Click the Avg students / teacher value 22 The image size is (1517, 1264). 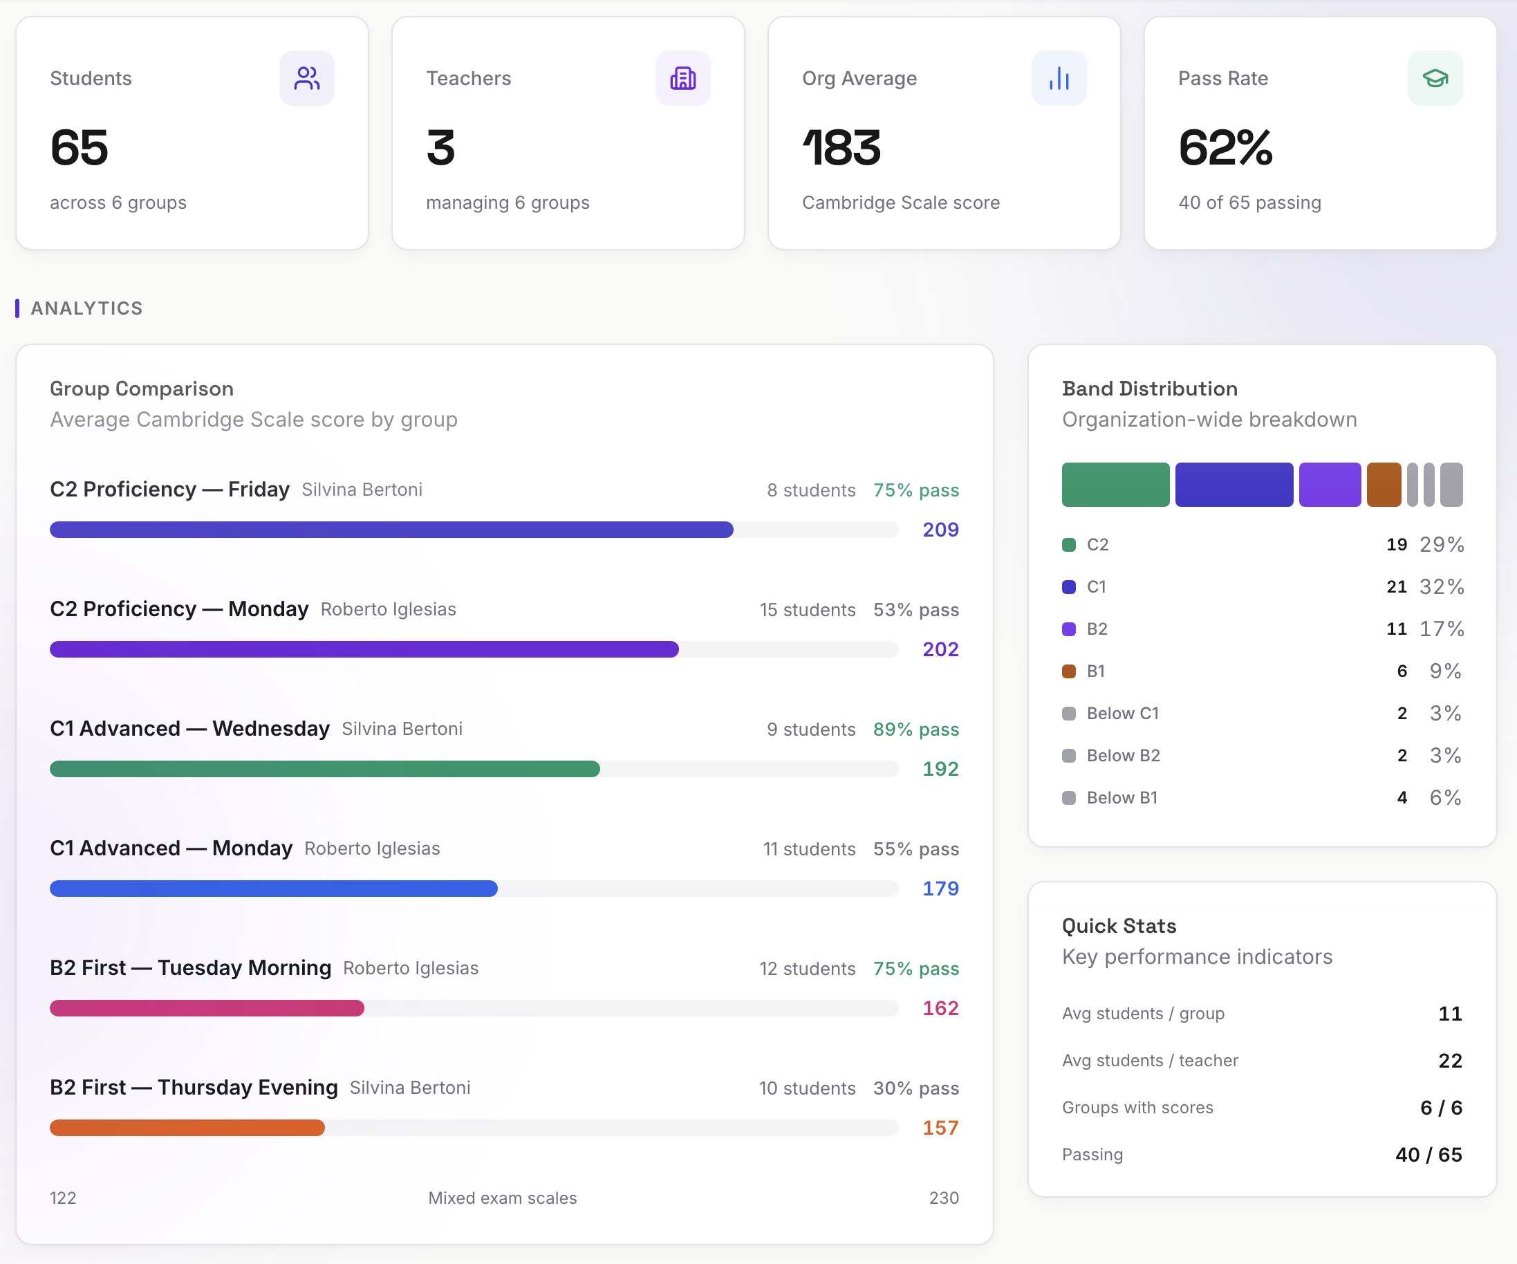[1451, 1061]
